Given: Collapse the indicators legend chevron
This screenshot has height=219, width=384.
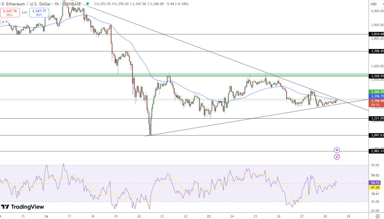Looking at the screenshot, I should click(4, 22).
